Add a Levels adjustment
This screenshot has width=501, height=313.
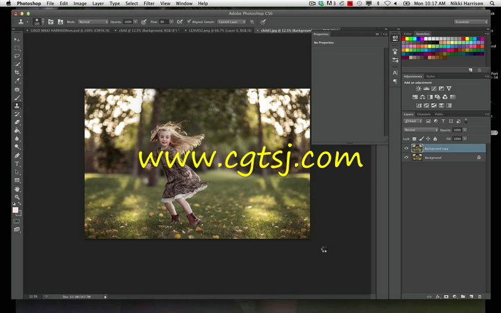[426, 88]
